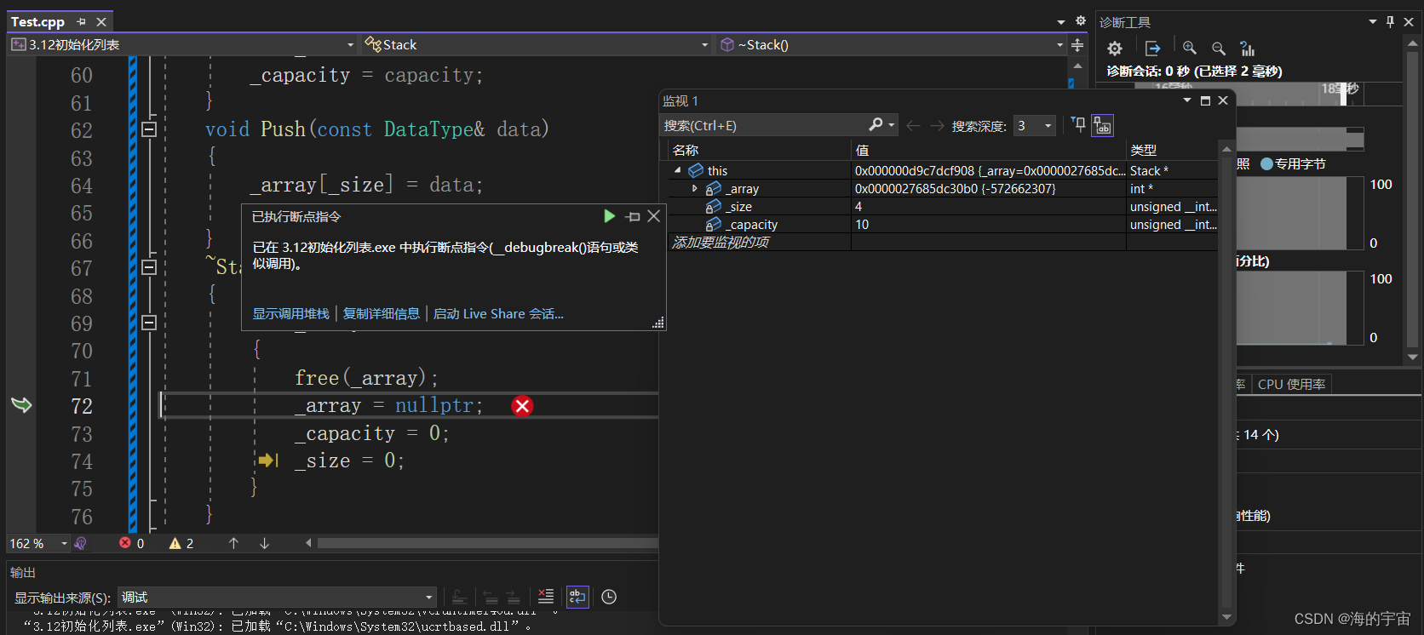Collapse the Push function at line 62
The height and width of the screenshot is (635, 1424).
[x=149, y=129]
